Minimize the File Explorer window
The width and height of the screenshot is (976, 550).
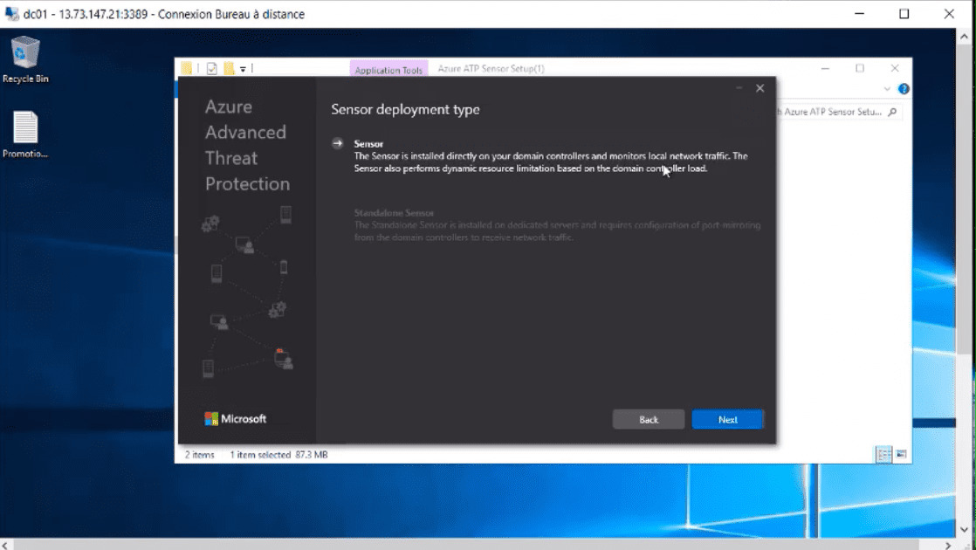(825, 68)
